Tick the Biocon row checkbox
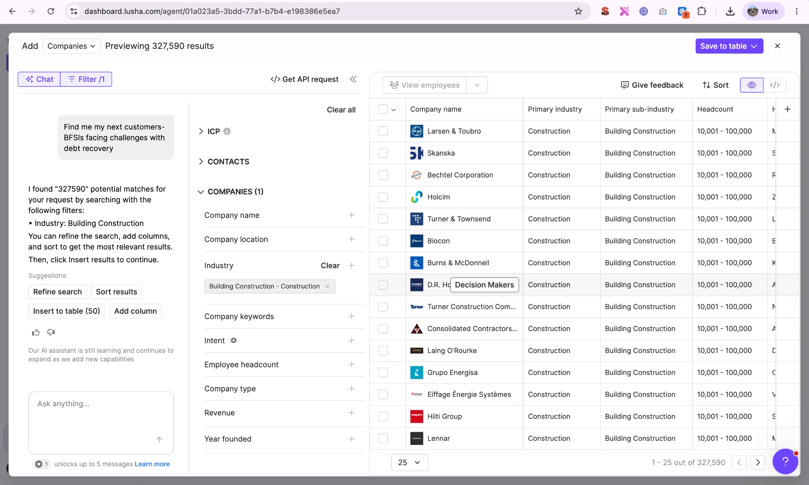 [383, 241]
